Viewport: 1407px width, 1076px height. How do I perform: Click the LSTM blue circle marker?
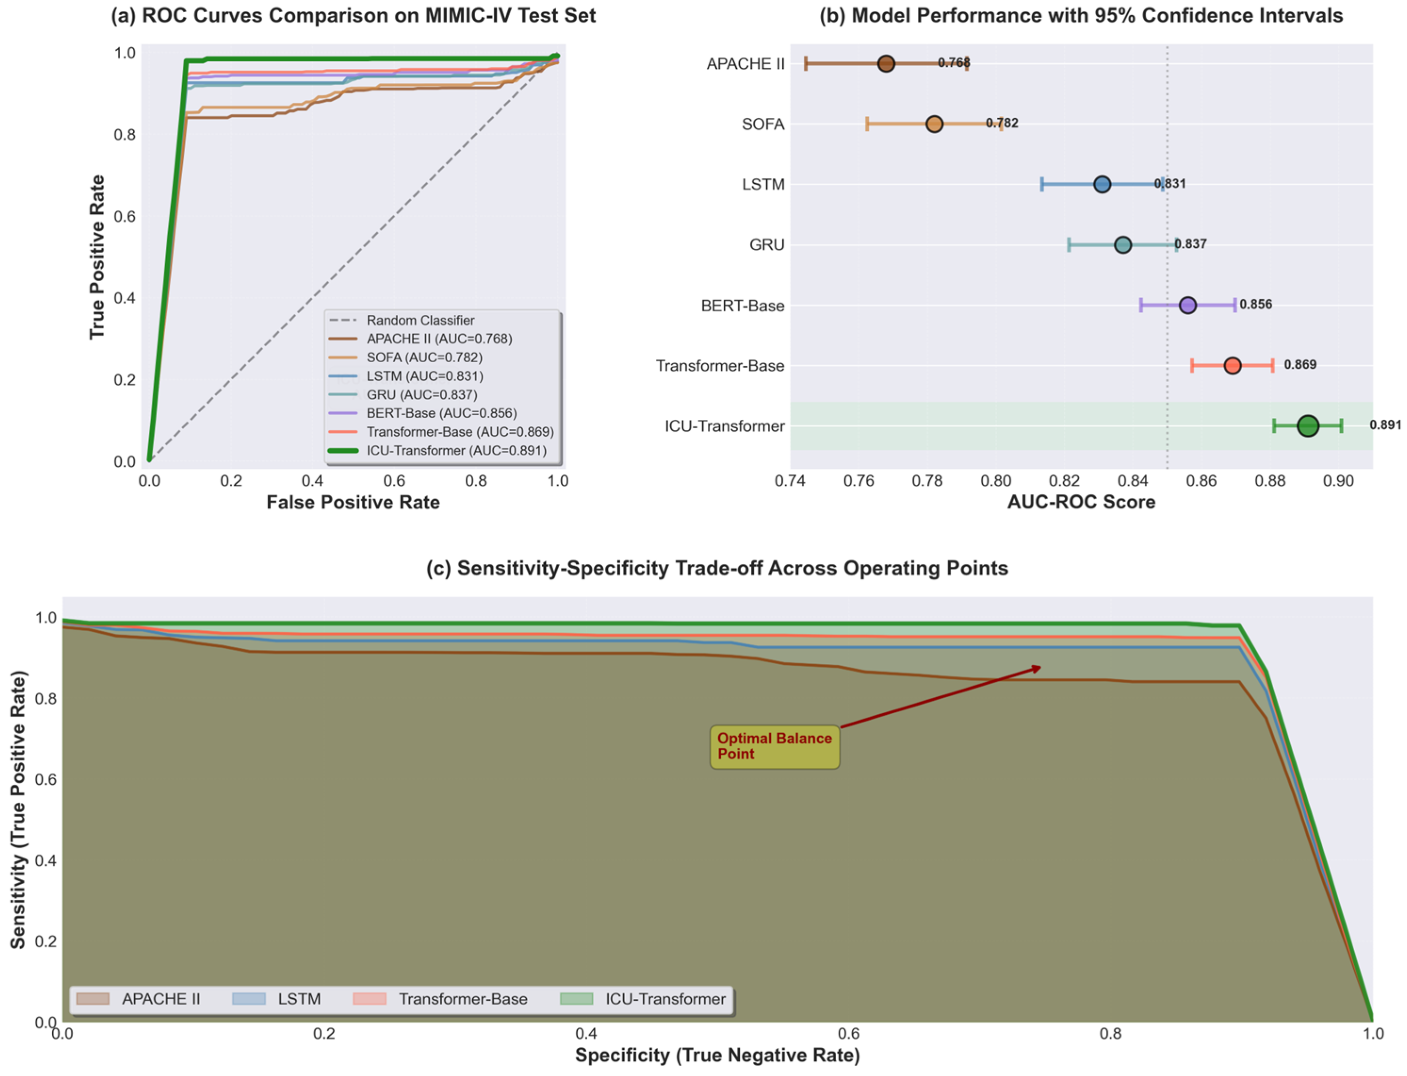coord(1102,185)
